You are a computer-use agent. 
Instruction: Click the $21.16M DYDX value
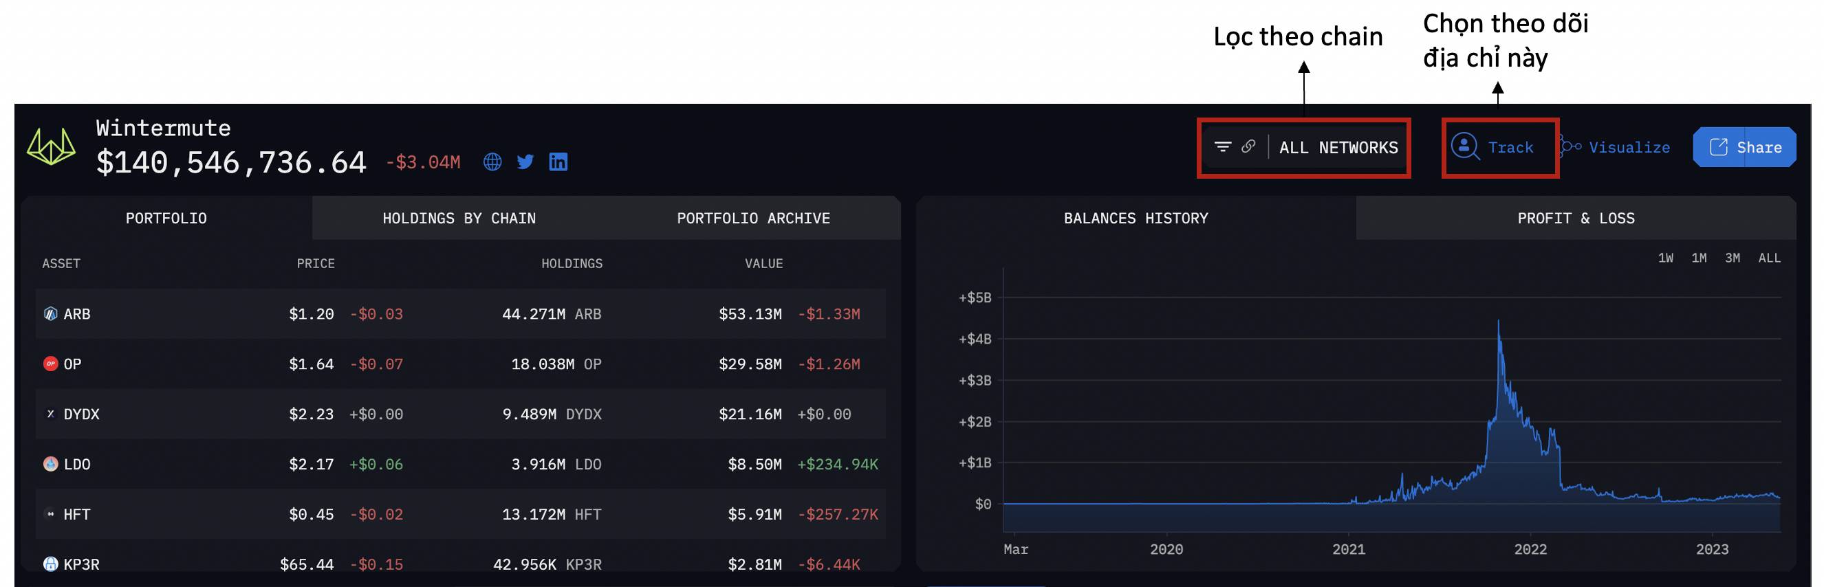(750, 414)
